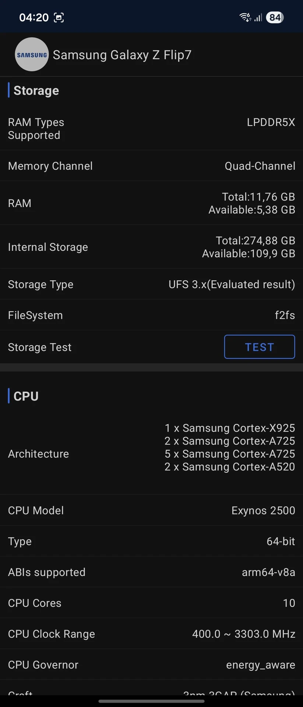Tap the CPU Clock Range row

(x=151, y=634)
